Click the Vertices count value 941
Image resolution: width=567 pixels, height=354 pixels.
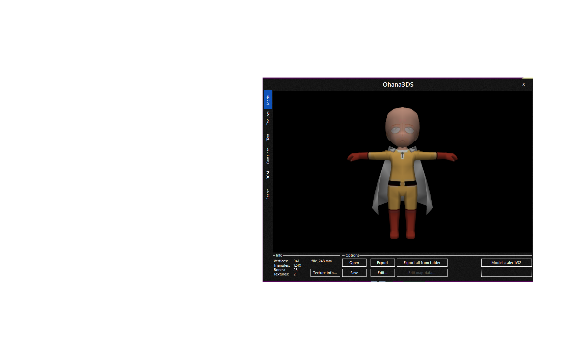click(296, 261)
